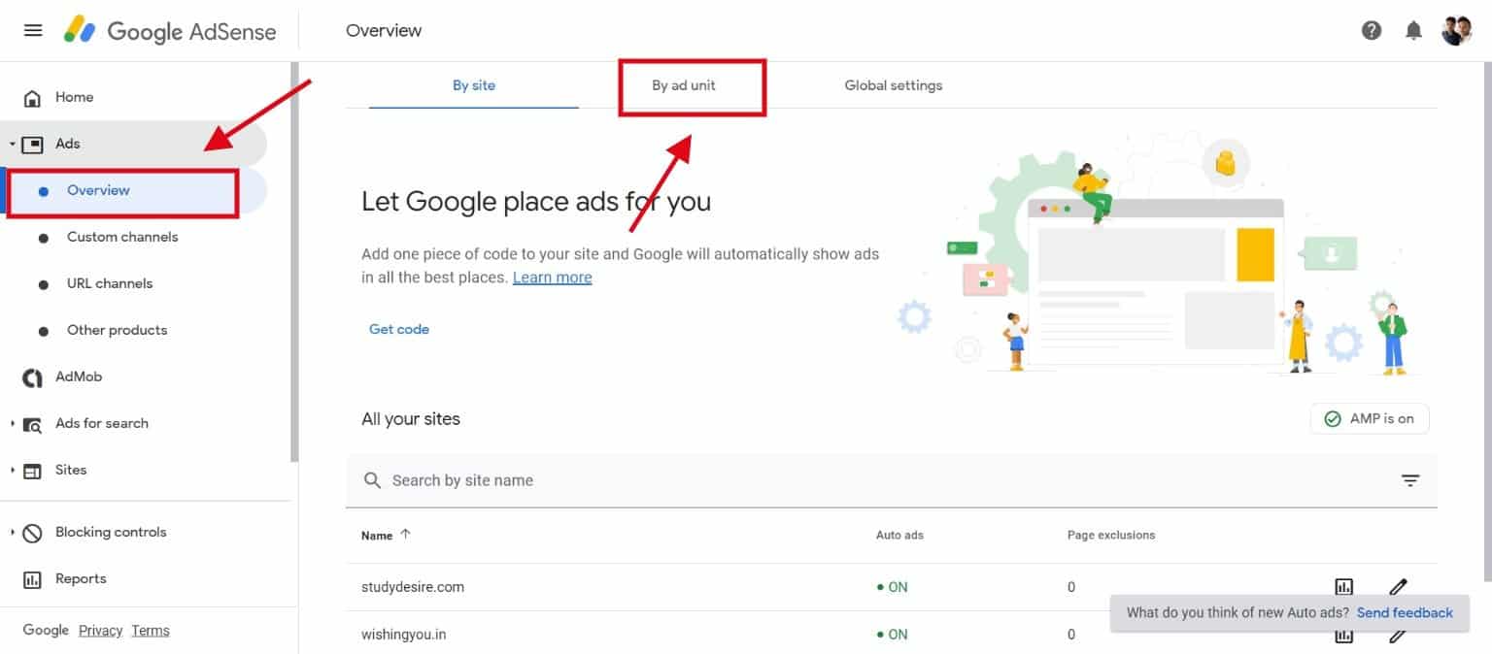Edit wishingyou.in with the pencil icon
This screenshot has height=654, width=1492.
click(1398, 635)
